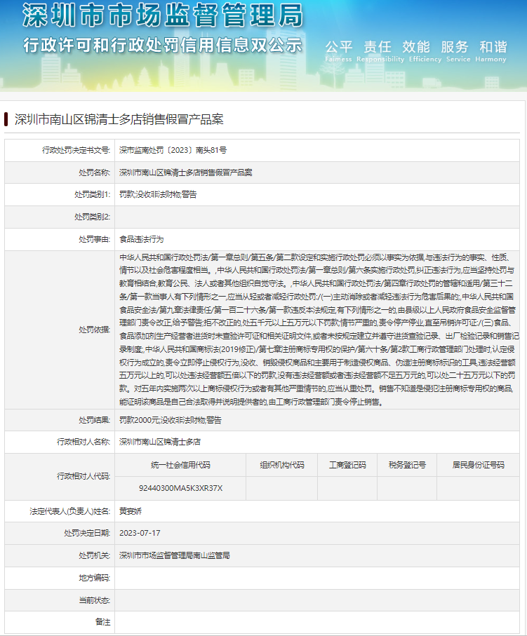Click the 统一社会信用代码 column header
Screen dimensions: 527x636
coord(180,465)
